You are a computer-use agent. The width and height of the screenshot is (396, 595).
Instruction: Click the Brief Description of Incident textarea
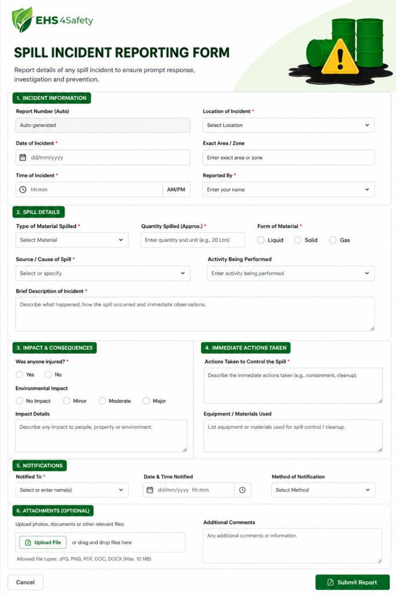195,314
